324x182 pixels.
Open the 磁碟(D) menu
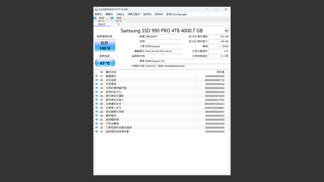[x=147, y=14]
